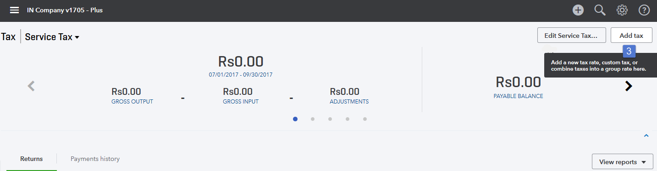Go to next period with right arrow
Image resolution: width=657 pixels, height=171 pixels.
point(629,86)
